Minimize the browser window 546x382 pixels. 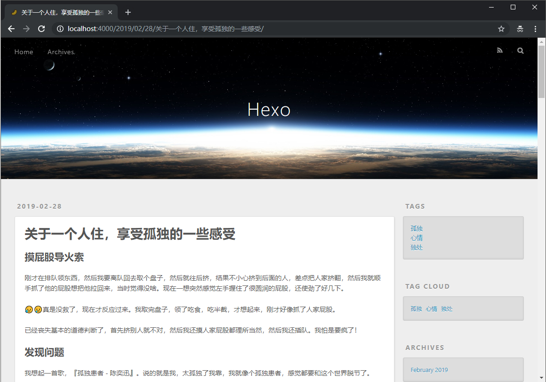click(x=491, y=7)
